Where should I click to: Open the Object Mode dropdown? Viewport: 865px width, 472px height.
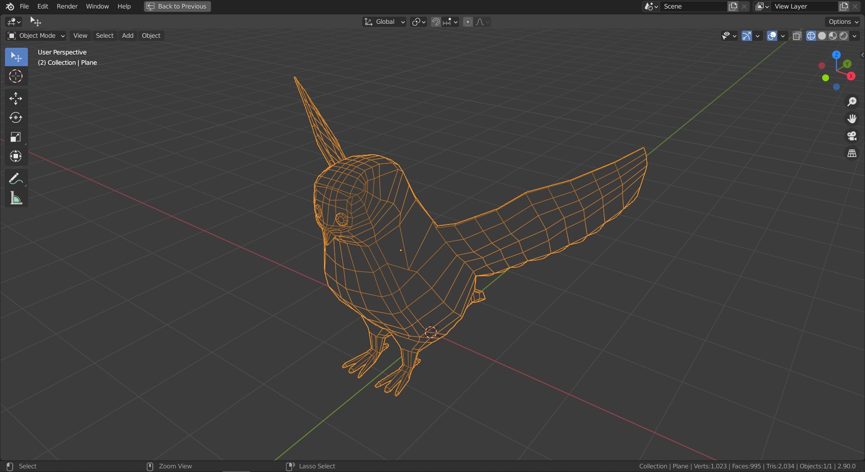pos(36,36)
